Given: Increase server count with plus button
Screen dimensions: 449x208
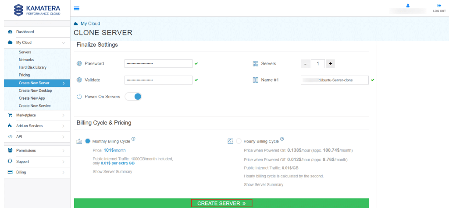Looking at the screenshot, I should (x=331, y=64).
